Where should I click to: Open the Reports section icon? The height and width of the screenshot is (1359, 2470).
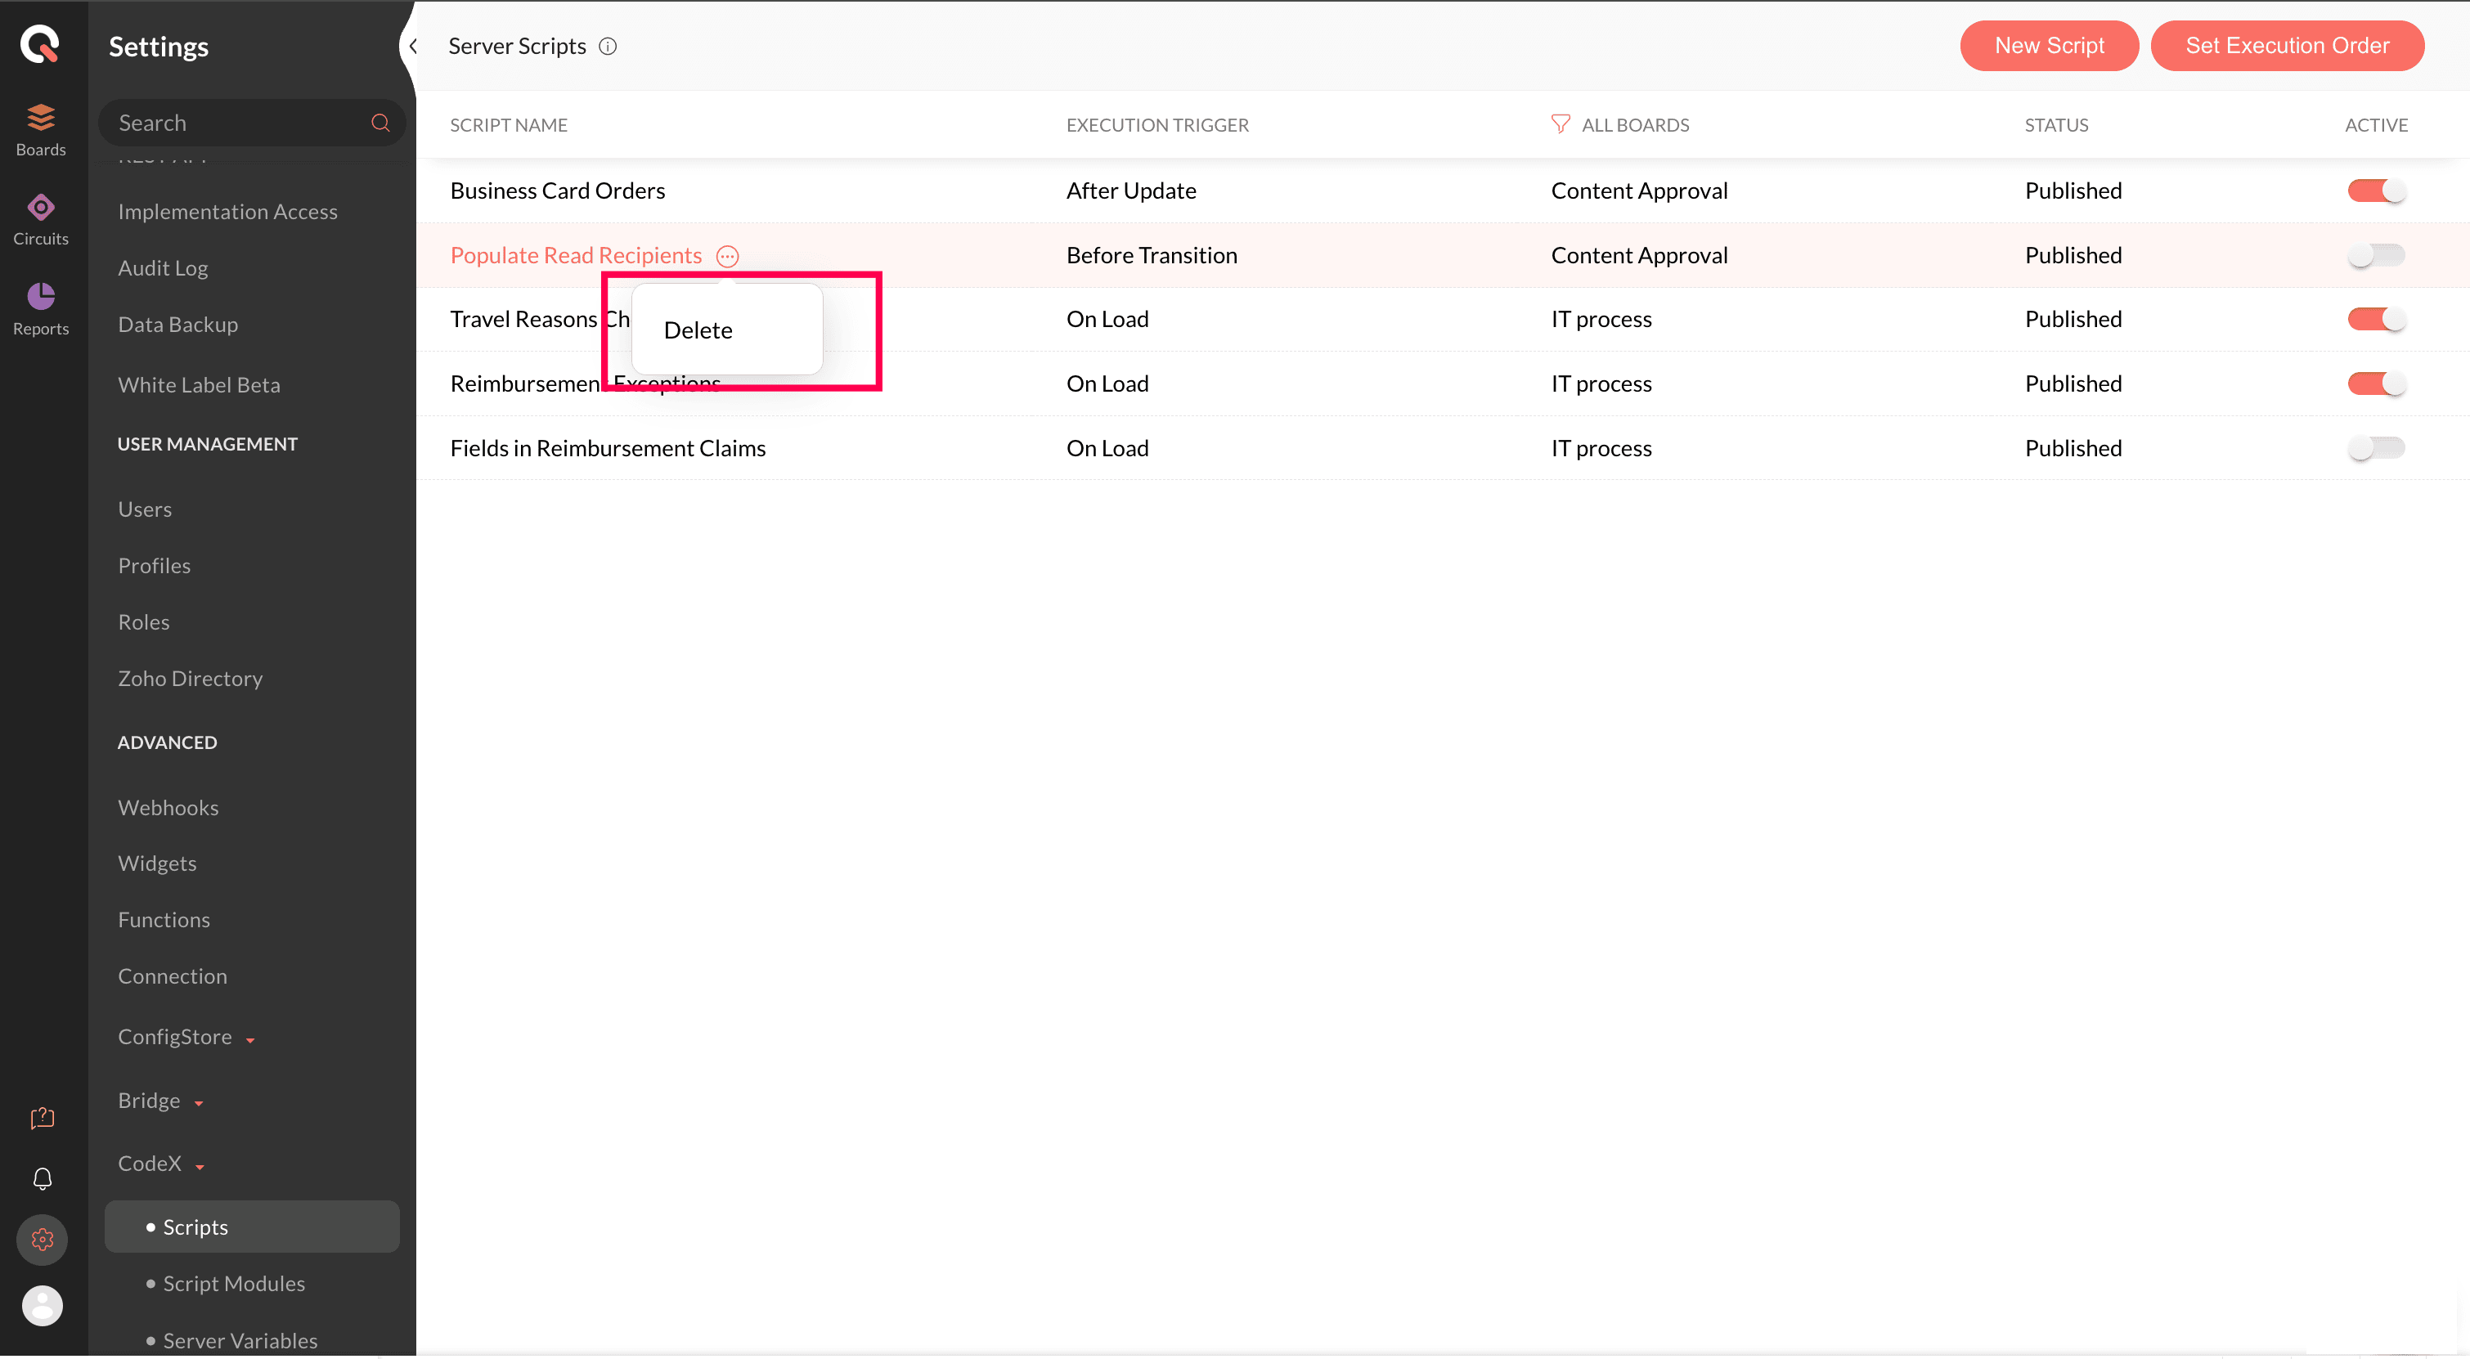40,296
